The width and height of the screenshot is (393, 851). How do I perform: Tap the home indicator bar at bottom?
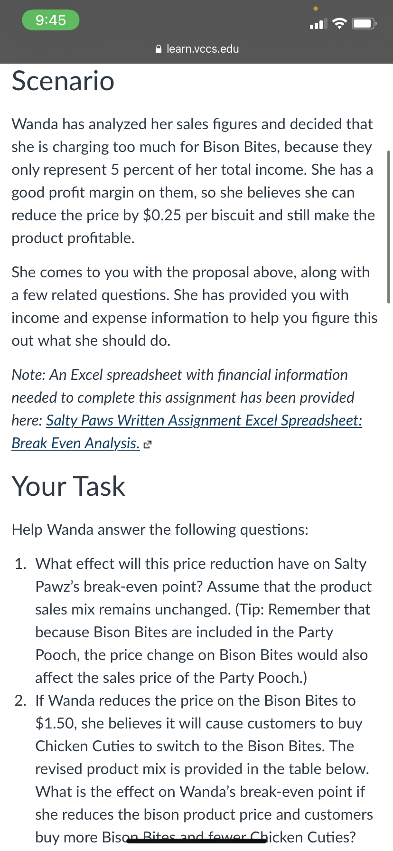coord(196,841)
